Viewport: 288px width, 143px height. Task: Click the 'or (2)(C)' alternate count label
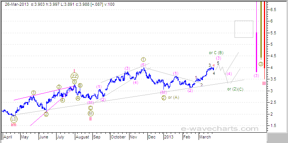(x=235, y=89)
